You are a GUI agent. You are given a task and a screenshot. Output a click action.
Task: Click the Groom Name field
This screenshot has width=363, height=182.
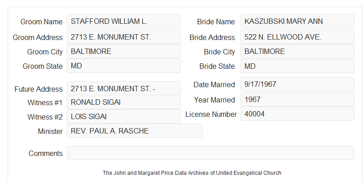124,21
